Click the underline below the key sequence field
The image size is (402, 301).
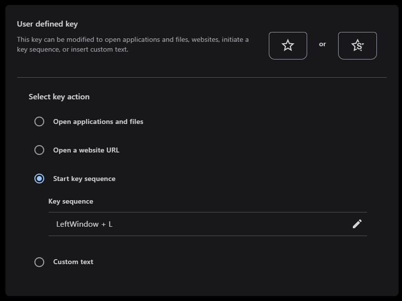(x=207, y=236)
